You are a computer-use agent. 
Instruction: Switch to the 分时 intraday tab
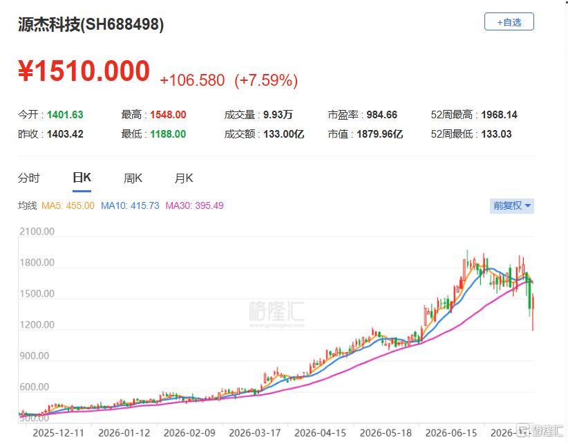click(28, 178)
